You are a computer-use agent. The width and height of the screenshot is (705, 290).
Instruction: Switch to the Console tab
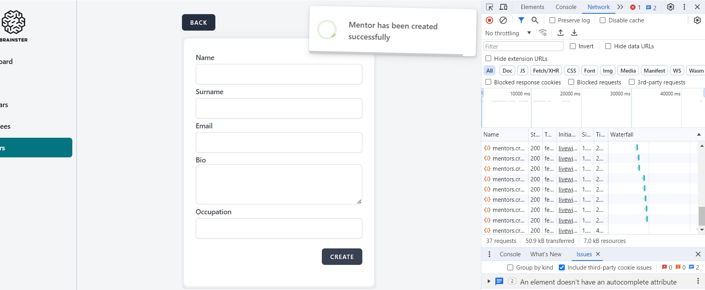coord(565,7)
